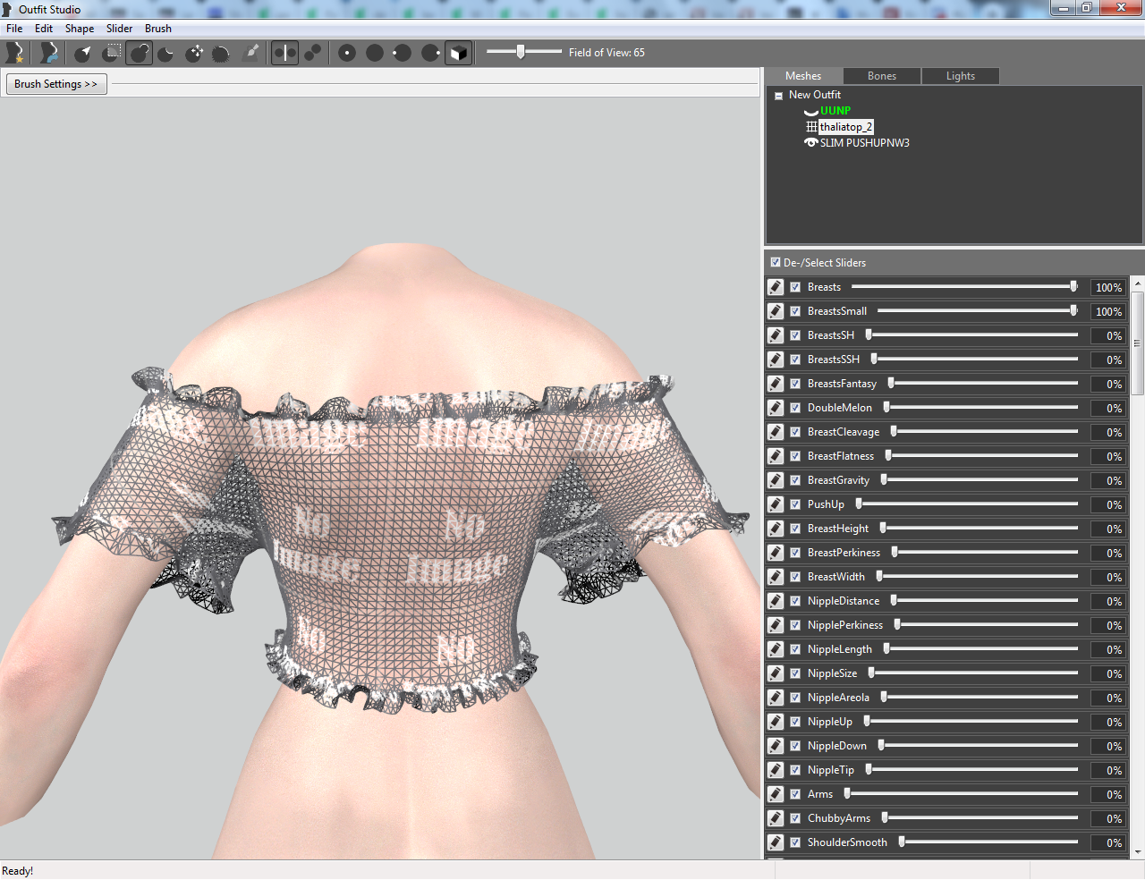This screenshot has height=880, width=1145.
Task: Uncheck the ChubbyArms slider checkbox
Action: click(795, 818)
